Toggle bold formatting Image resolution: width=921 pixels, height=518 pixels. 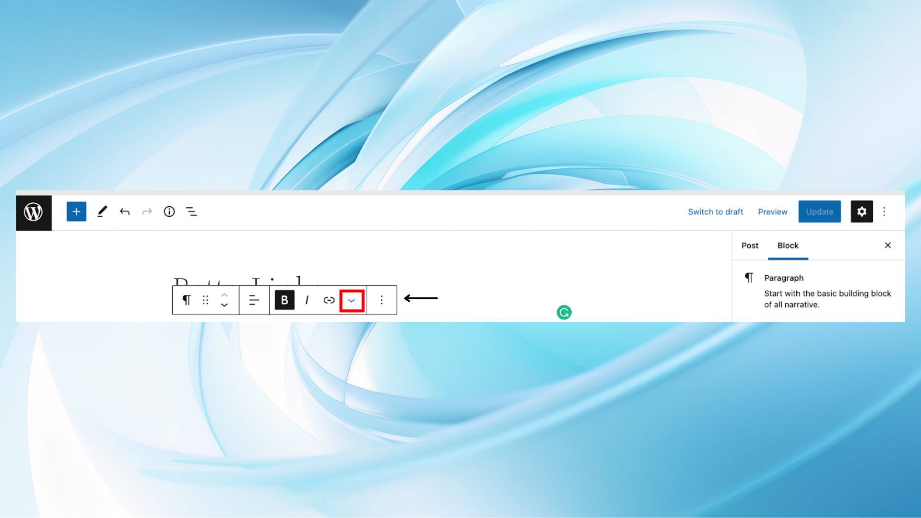click(284, 300)
